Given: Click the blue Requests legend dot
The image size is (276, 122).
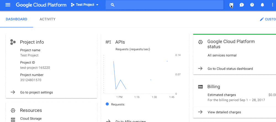Looking at the screenshot, I should 107,104.
